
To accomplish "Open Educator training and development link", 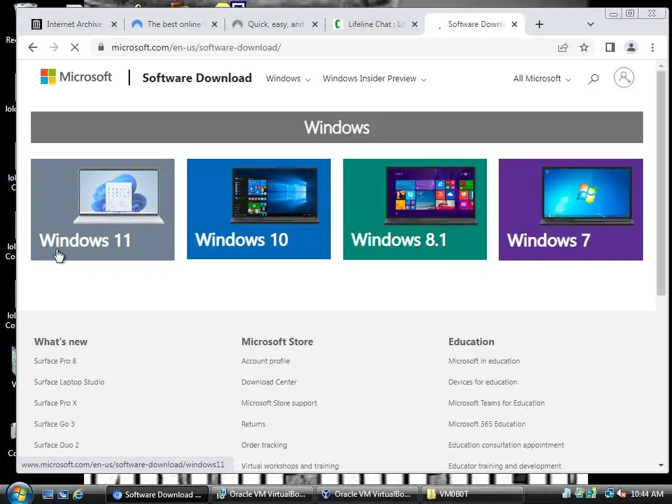I will 505,467.
